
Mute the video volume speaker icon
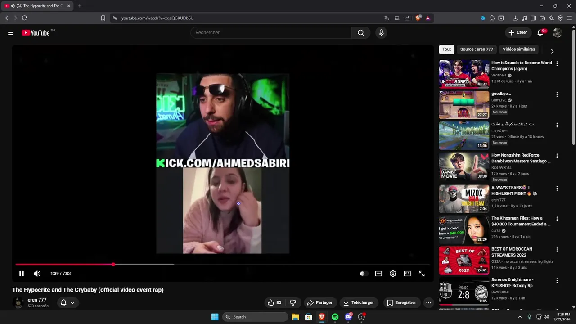point(37,274)
